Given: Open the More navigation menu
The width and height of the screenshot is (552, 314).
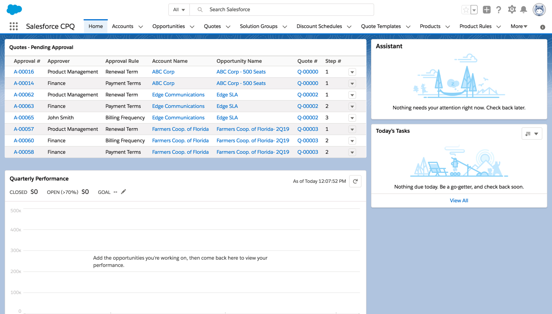Looking at the screenshot, I should click(519, 26).
